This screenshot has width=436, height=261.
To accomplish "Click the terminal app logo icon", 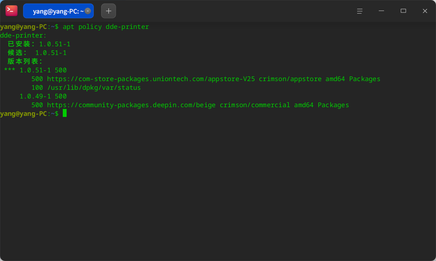I will click(12, 11).
